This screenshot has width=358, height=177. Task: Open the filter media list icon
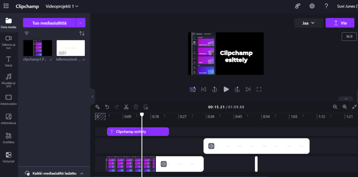pyautogui.click(x=27, y=34)
